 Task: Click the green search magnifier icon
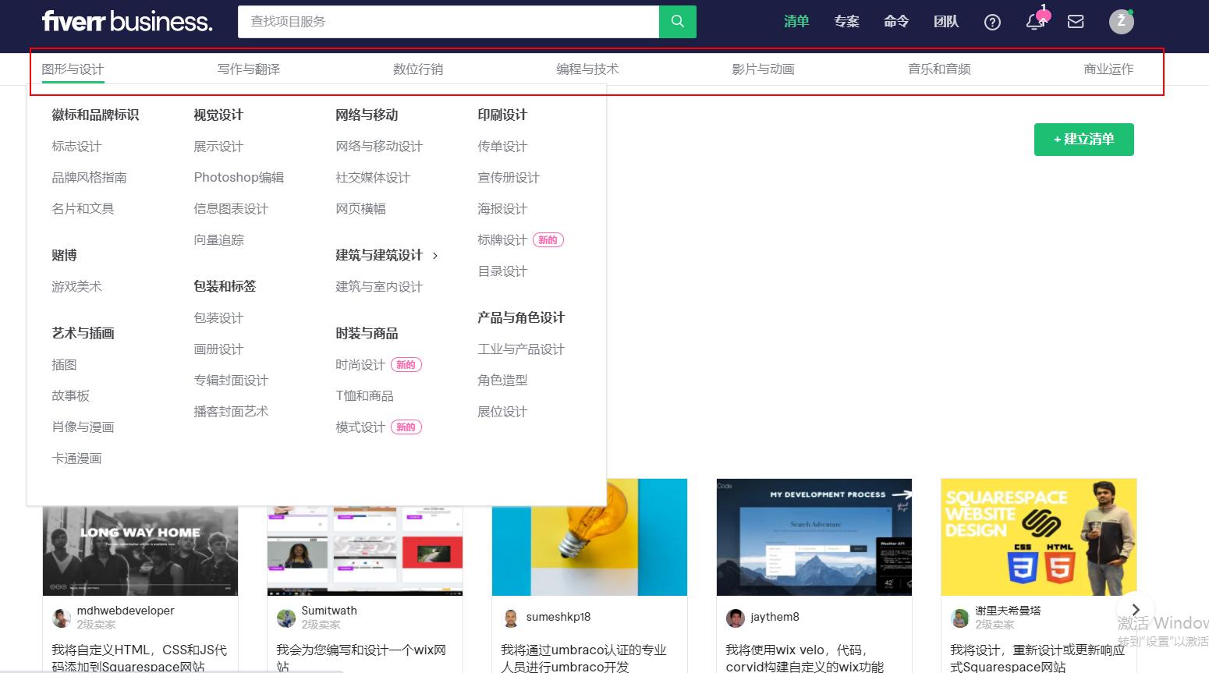(676, 21)
